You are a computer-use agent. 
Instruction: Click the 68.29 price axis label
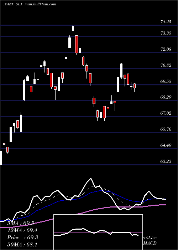pos(166,97)
